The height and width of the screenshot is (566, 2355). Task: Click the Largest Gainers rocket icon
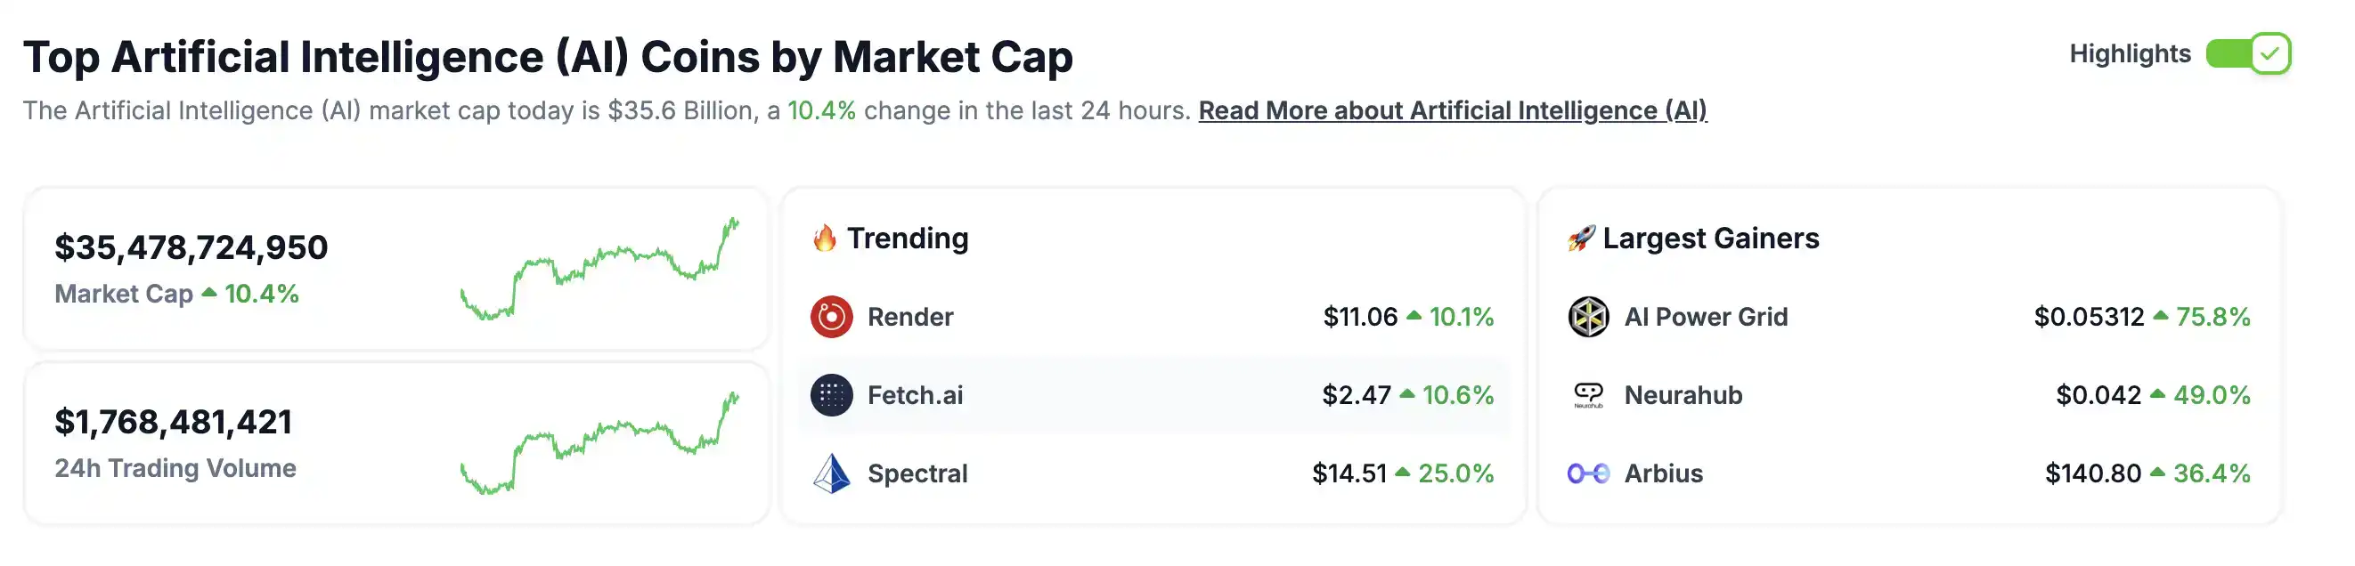(x=1582, y=239)
